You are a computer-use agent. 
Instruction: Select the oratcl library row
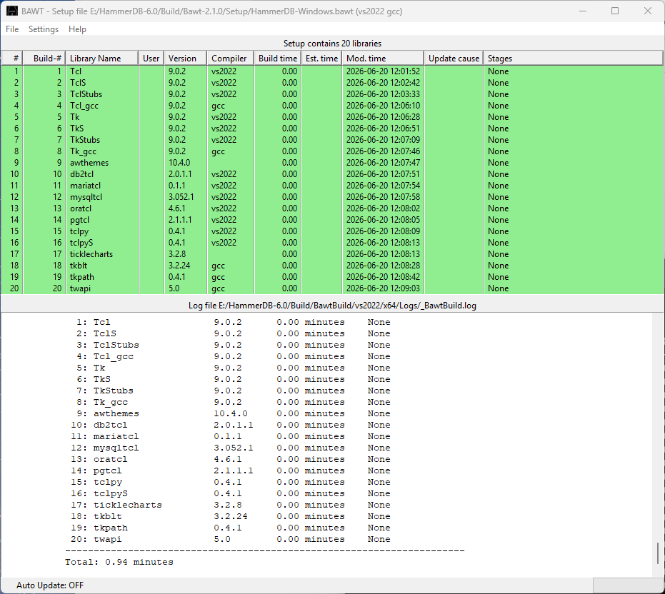332,208
